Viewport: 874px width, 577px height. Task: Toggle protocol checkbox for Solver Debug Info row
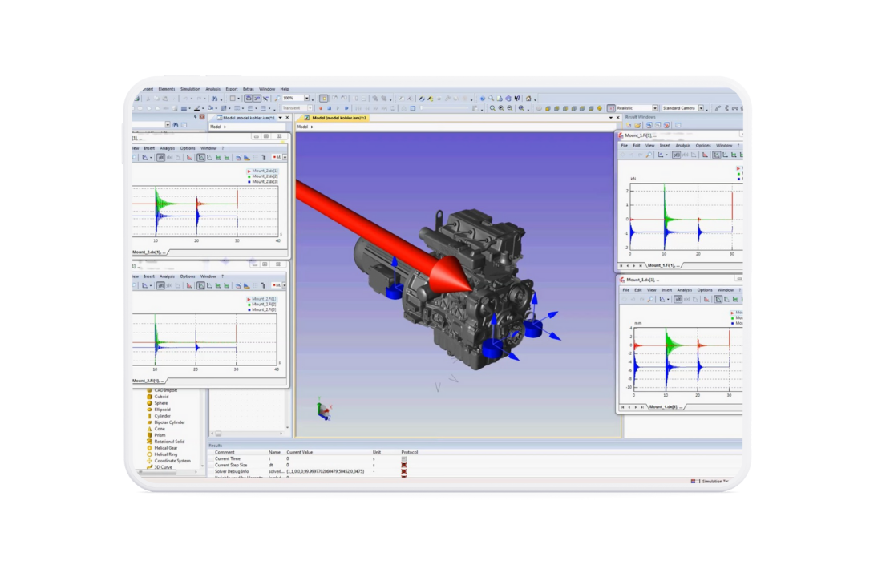(404, 472)
